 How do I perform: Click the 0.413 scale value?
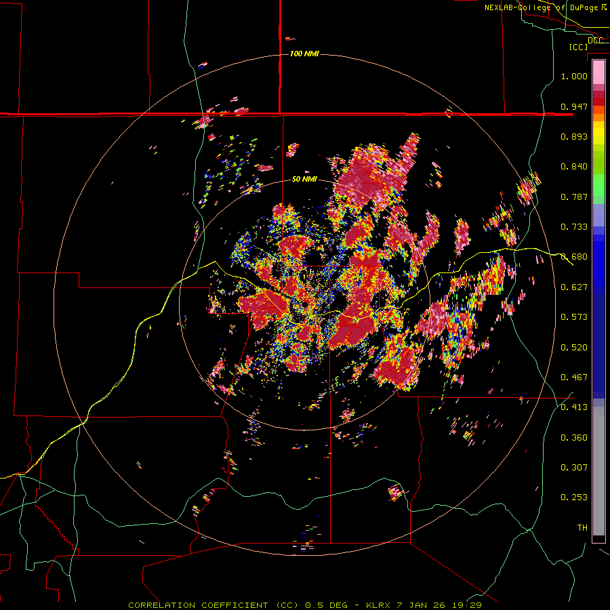click(574, 407)
